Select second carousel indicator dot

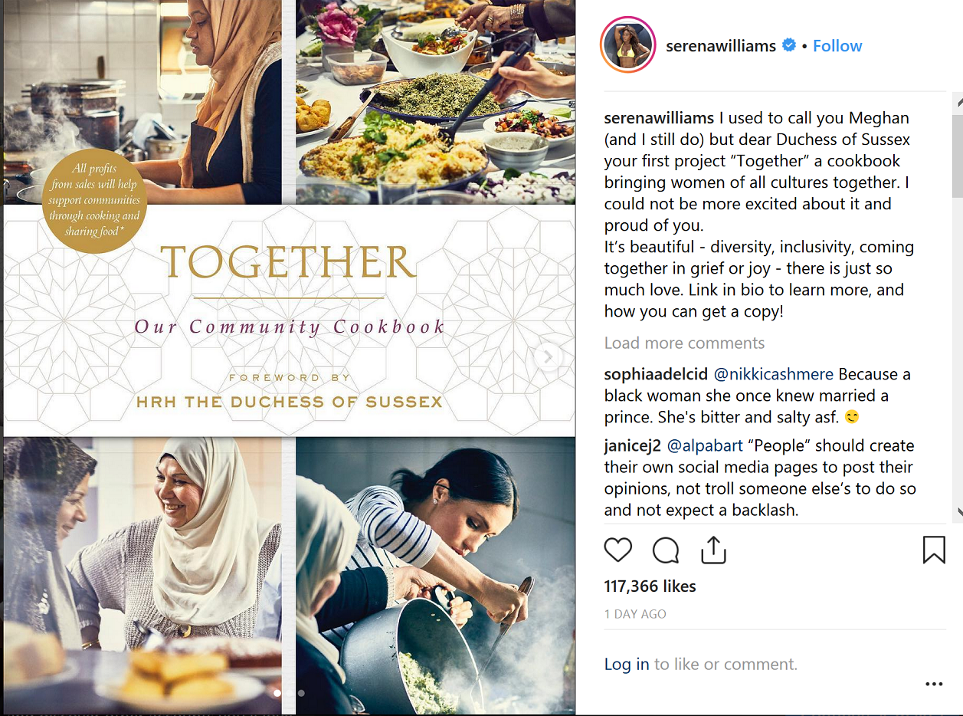point(301,693)
